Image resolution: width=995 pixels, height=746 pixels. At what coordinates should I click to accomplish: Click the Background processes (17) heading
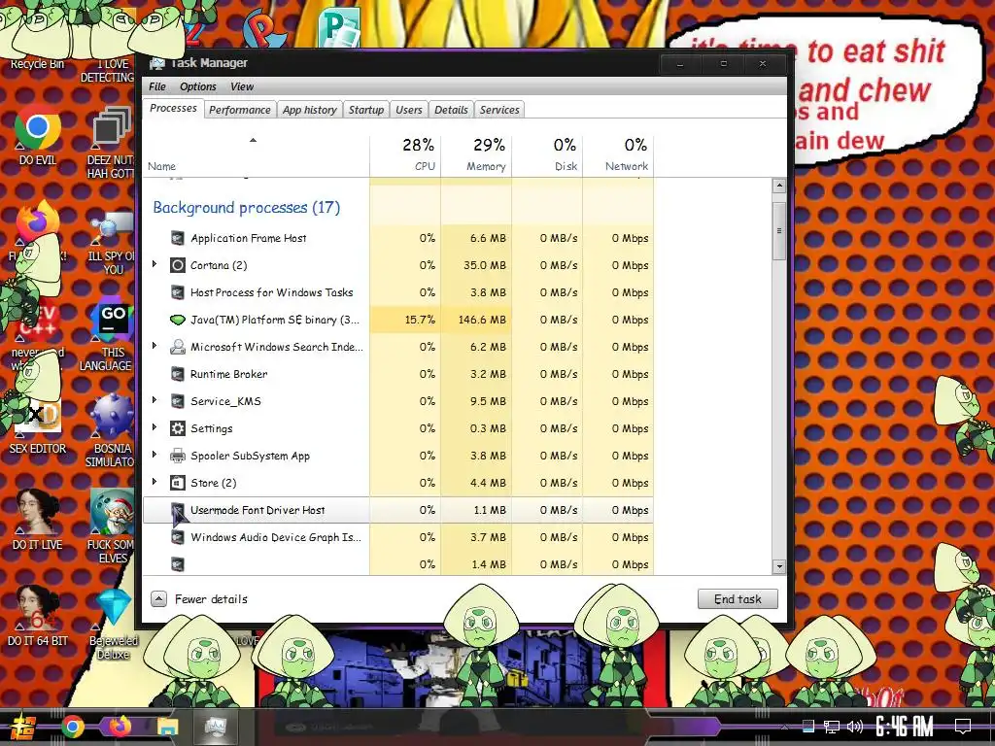coord(246,208)
